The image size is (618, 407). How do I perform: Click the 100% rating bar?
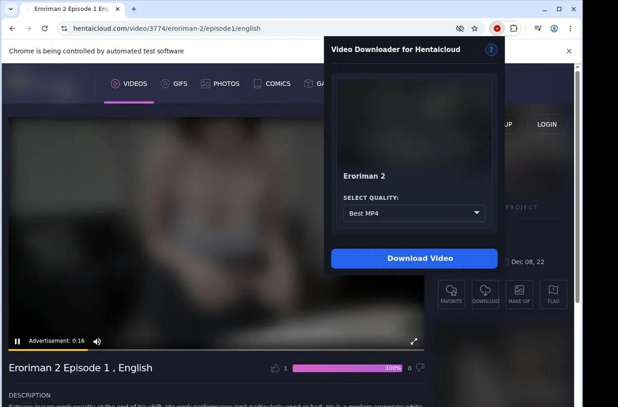(x=348, y=368)
